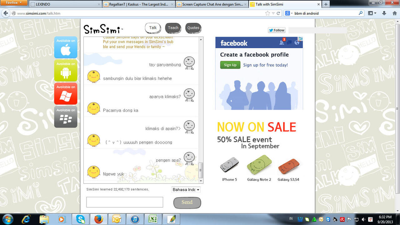Viewport: 400px width, 225px height.
Task: Open the orange Firefox menu dropdown
Action: [13, 2]
